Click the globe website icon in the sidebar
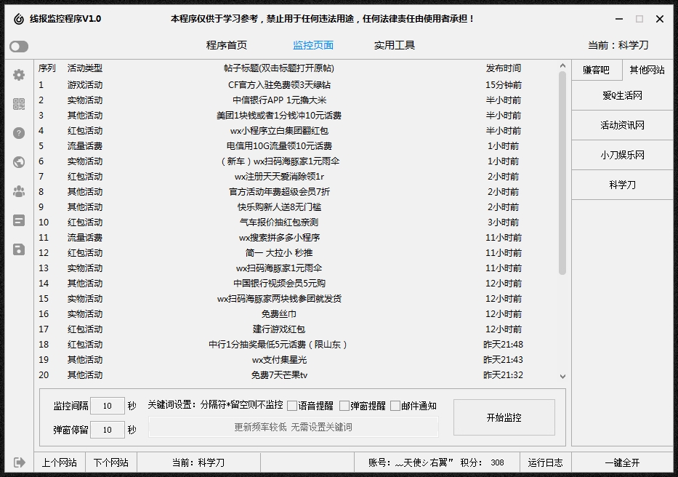Screen dimensions: 678x477 (x=18, y=162)
